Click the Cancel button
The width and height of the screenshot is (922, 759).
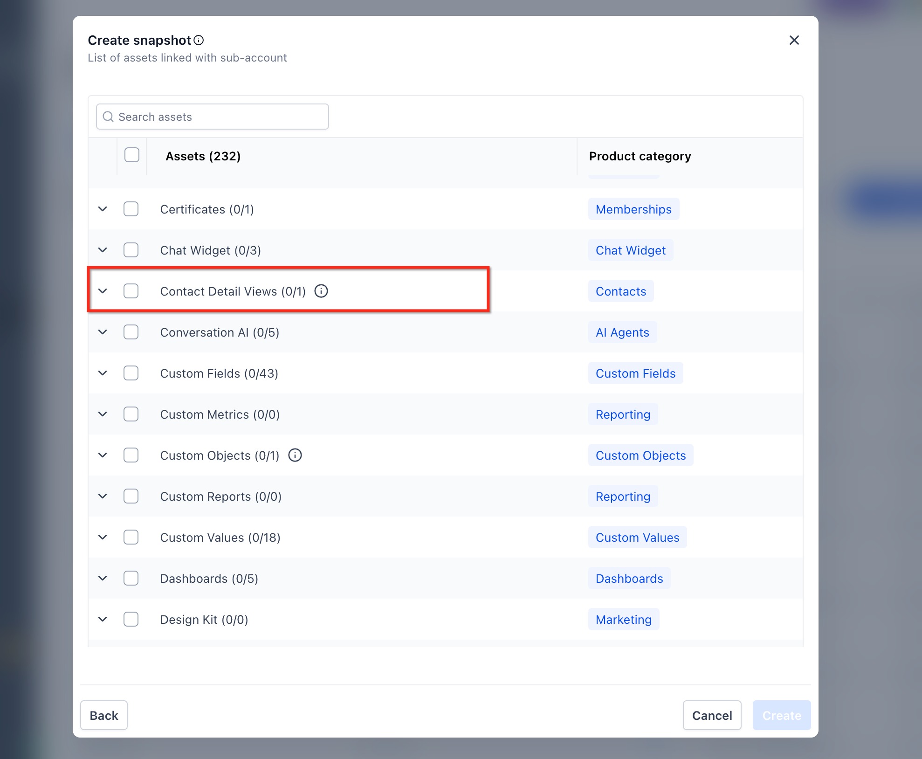pos(712,715)
